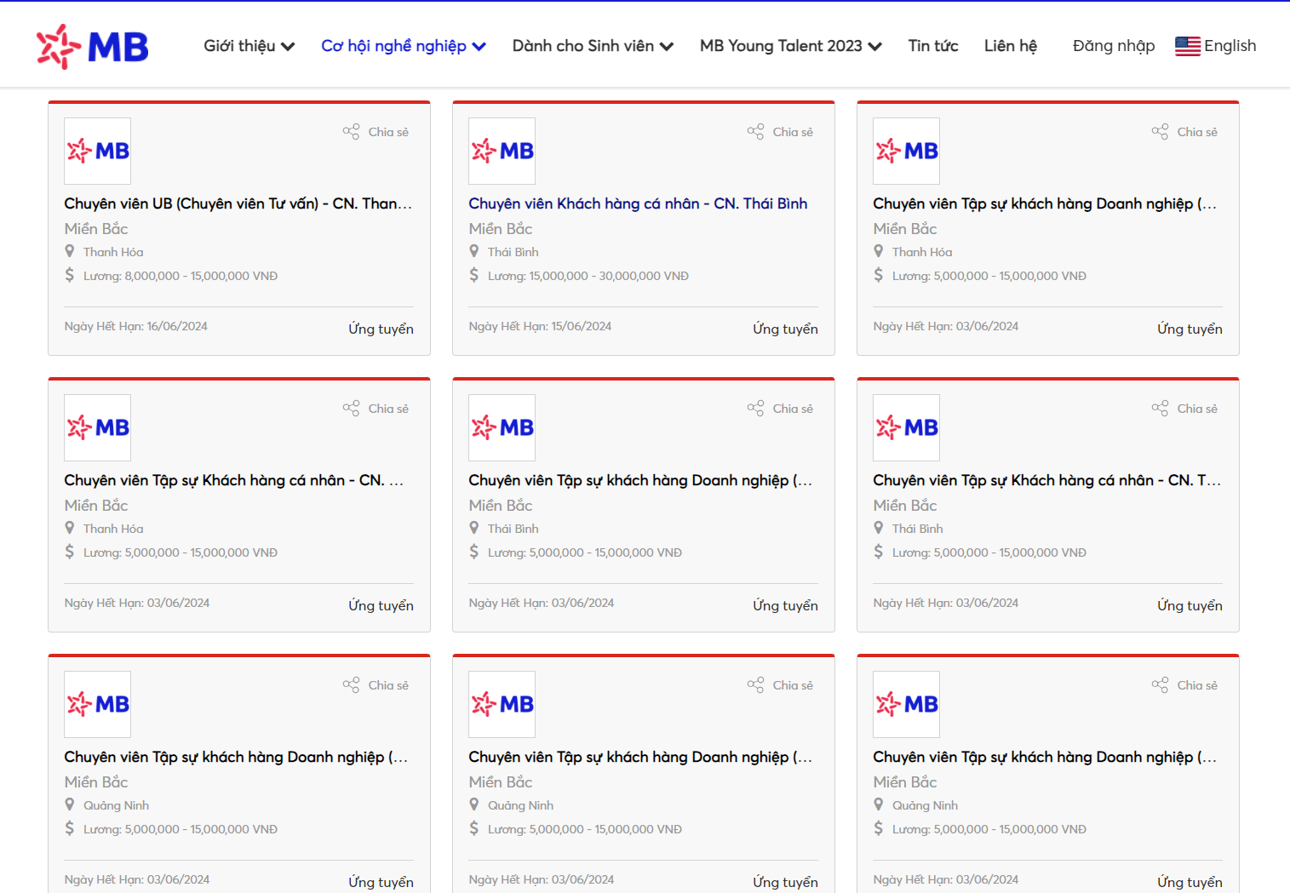Screen dimensions: 1290x893
Task: Click location pin in the 15/06/2024 deadline card
Action: 474,251
